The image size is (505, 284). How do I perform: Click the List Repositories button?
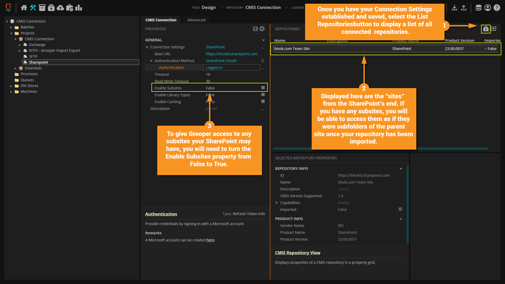pyautogui.click(x=486, y=29)
